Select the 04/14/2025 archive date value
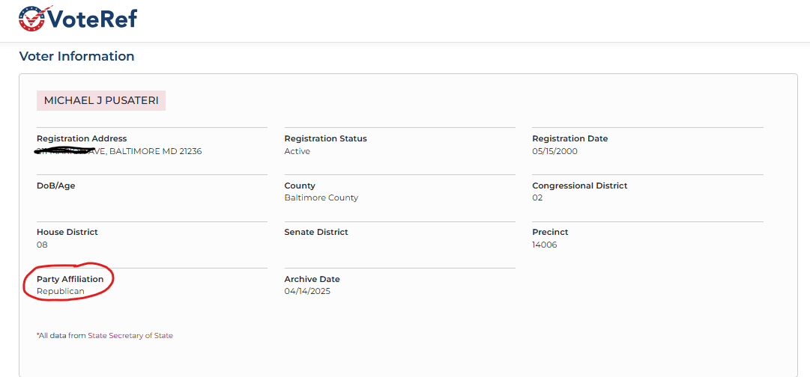 pos(307,292)
